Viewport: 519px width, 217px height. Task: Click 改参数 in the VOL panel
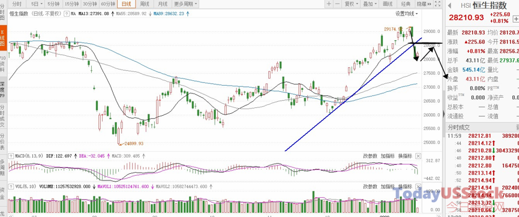[370, 186]
